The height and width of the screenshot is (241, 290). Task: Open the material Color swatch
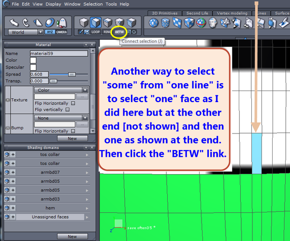(33, 60)
